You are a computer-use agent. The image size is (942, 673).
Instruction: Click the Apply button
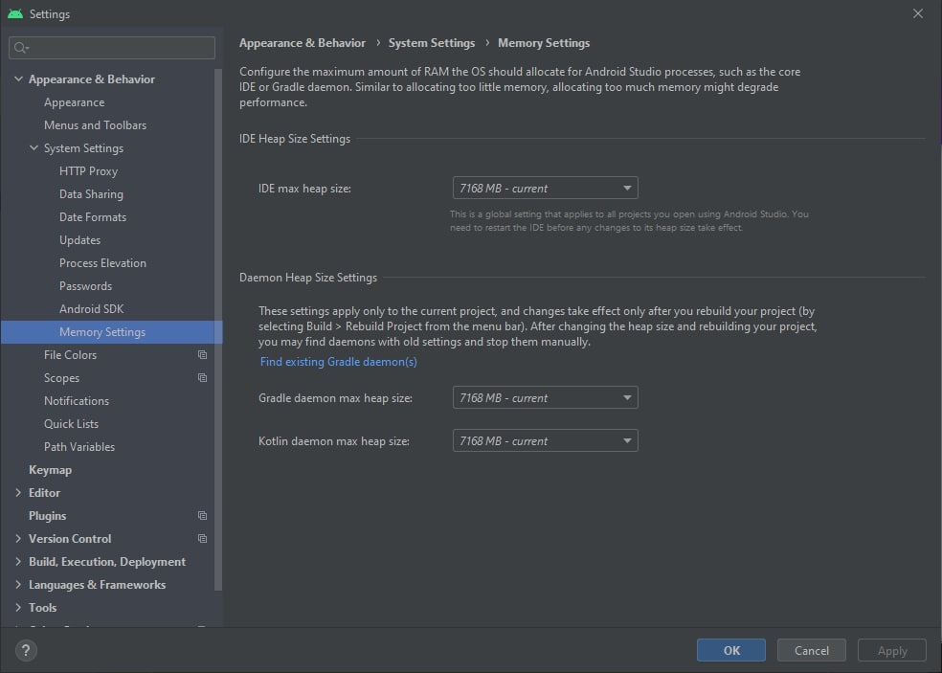892,650
